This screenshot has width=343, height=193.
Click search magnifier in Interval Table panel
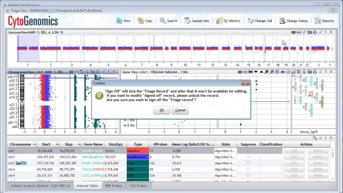point(315,138)
